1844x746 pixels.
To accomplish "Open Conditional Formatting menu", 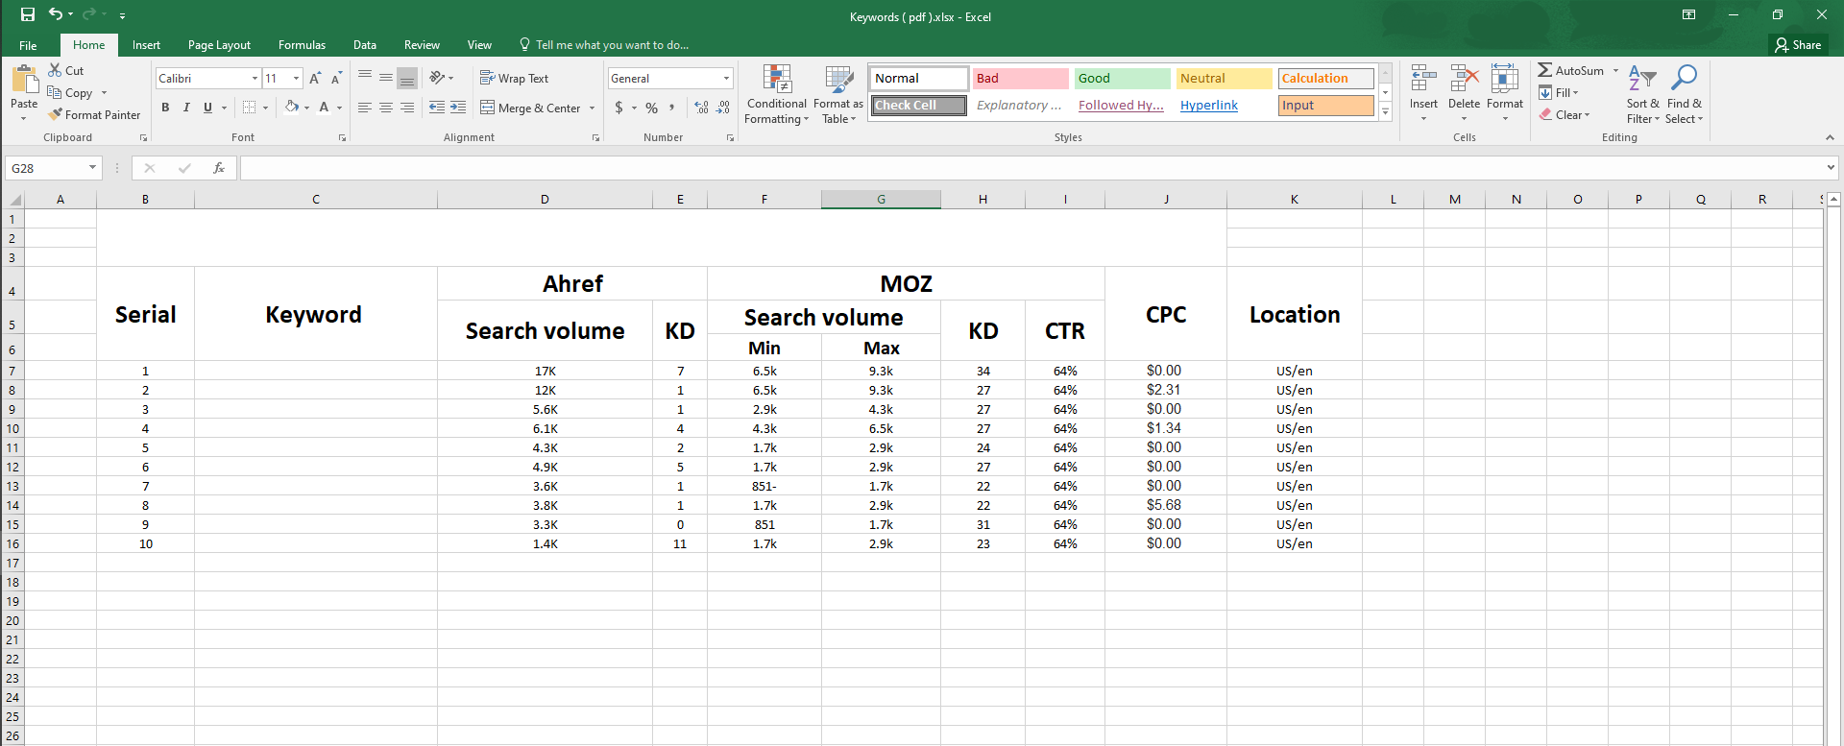I will [x=776, y=95].
